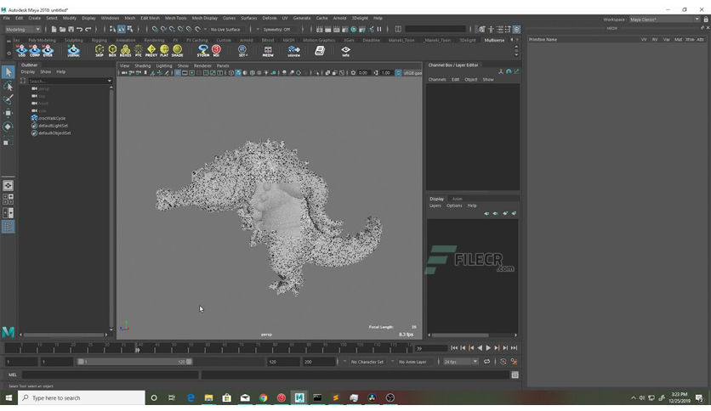Select the Paint Selection tool
711x411 pixels.
(9, 99)
